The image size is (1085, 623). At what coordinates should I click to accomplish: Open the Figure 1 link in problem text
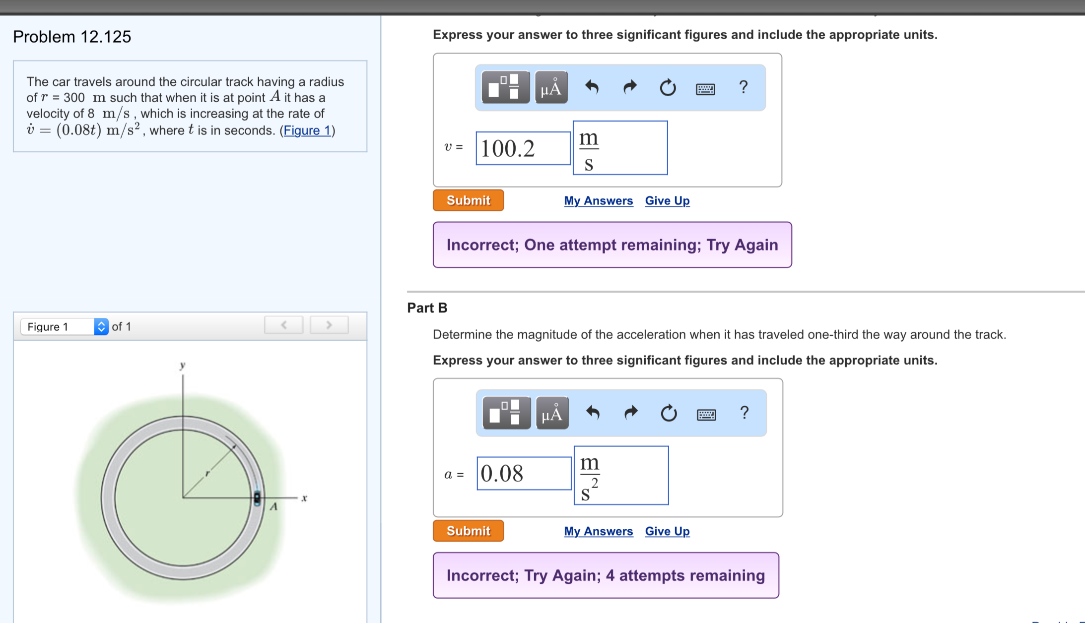pos(307,130)
